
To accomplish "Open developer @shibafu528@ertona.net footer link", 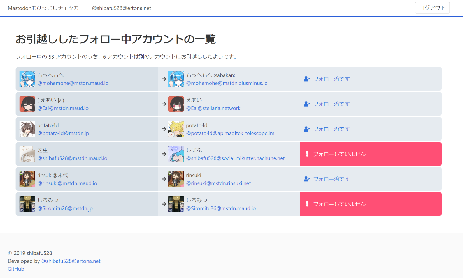I will 71,261.
